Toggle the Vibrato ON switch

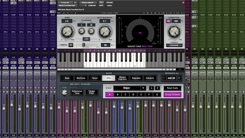[71, 45]
